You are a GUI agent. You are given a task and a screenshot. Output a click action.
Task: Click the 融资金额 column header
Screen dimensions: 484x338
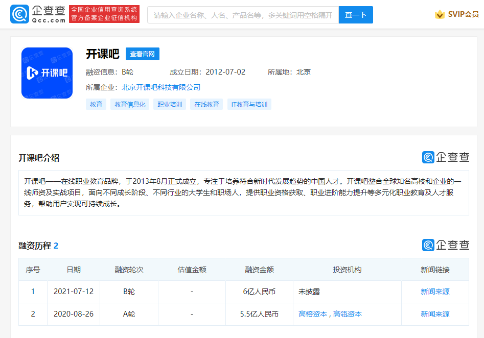coord(259,270)
